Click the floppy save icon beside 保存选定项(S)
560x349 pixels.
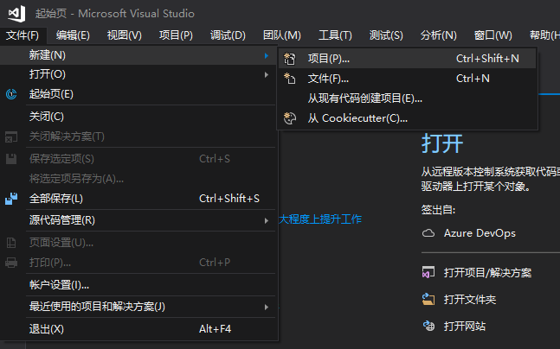point(11,159)
